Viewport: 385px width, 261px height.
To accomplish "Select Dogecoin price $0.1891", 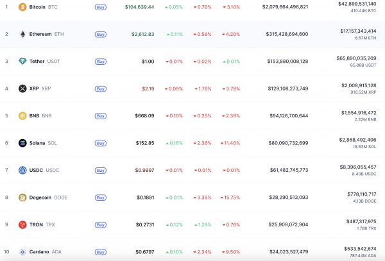I will point(146,198).
